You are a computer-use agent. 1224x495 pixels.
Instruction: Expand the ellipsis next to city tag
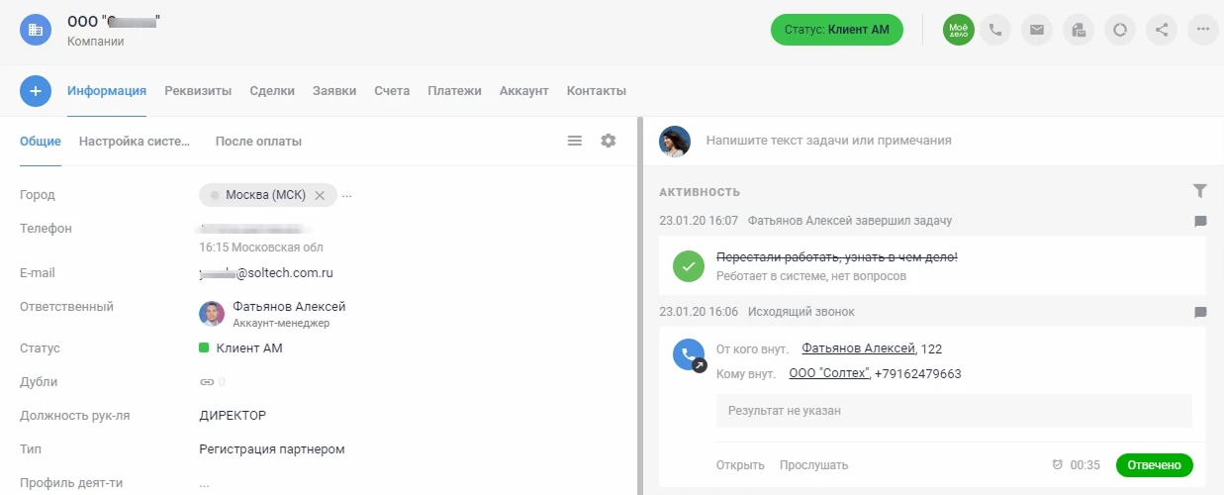pyautogui.click(x=347, y=195)
